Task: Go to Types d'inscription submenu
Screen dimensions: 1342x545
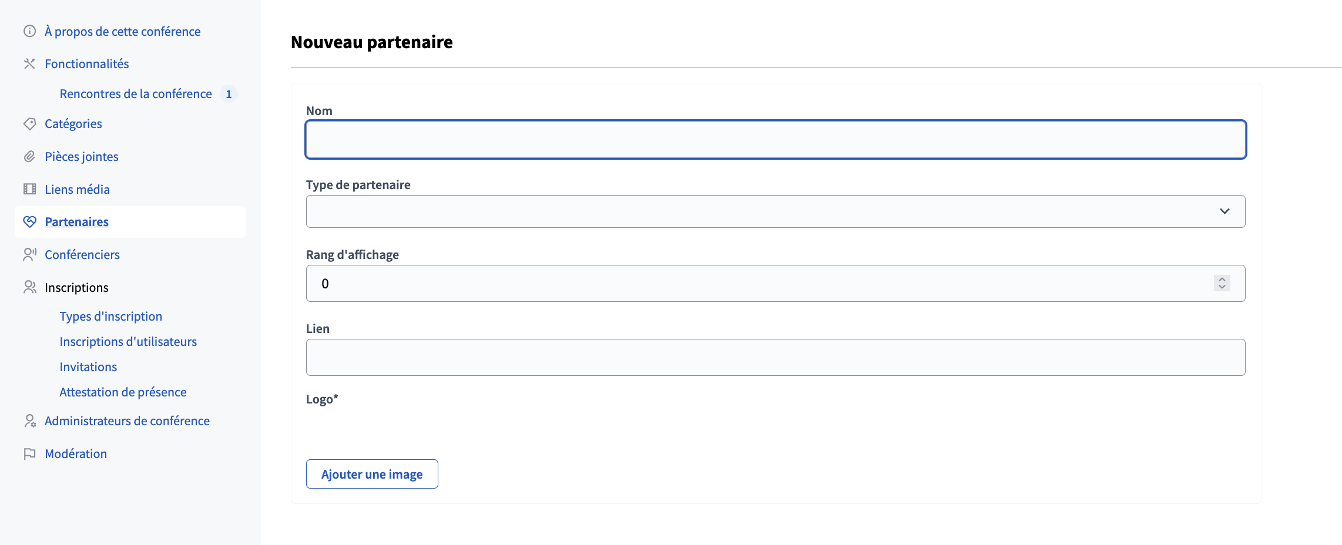Action: [x=110, y=317]
